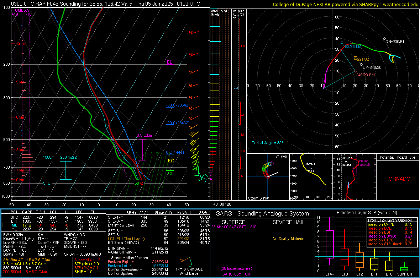Select the SFC parcel row in the table
Screen dimensions: 420x278
[x=54, y=217]
